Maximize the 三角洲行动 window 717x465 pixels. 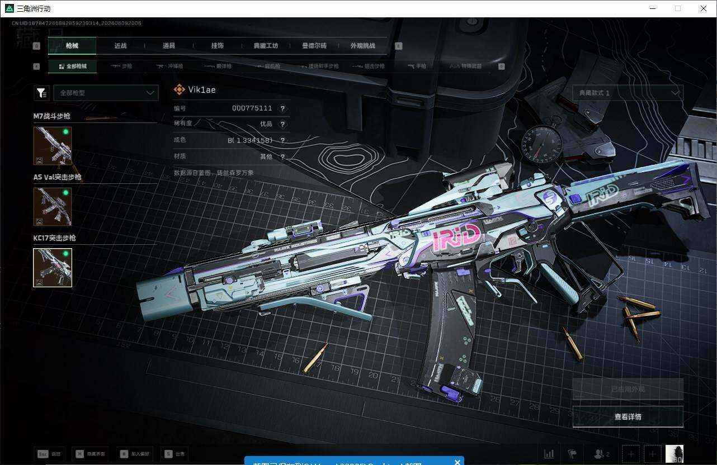[678, 8]
